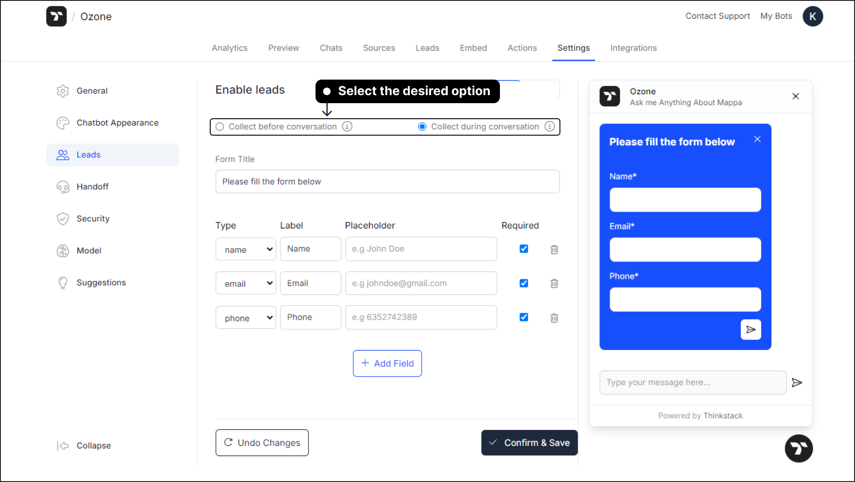The width and height of the screenshot is (855, 482).
Task: Open Chatbot Appearance settings section
Action: pos(117,123)
